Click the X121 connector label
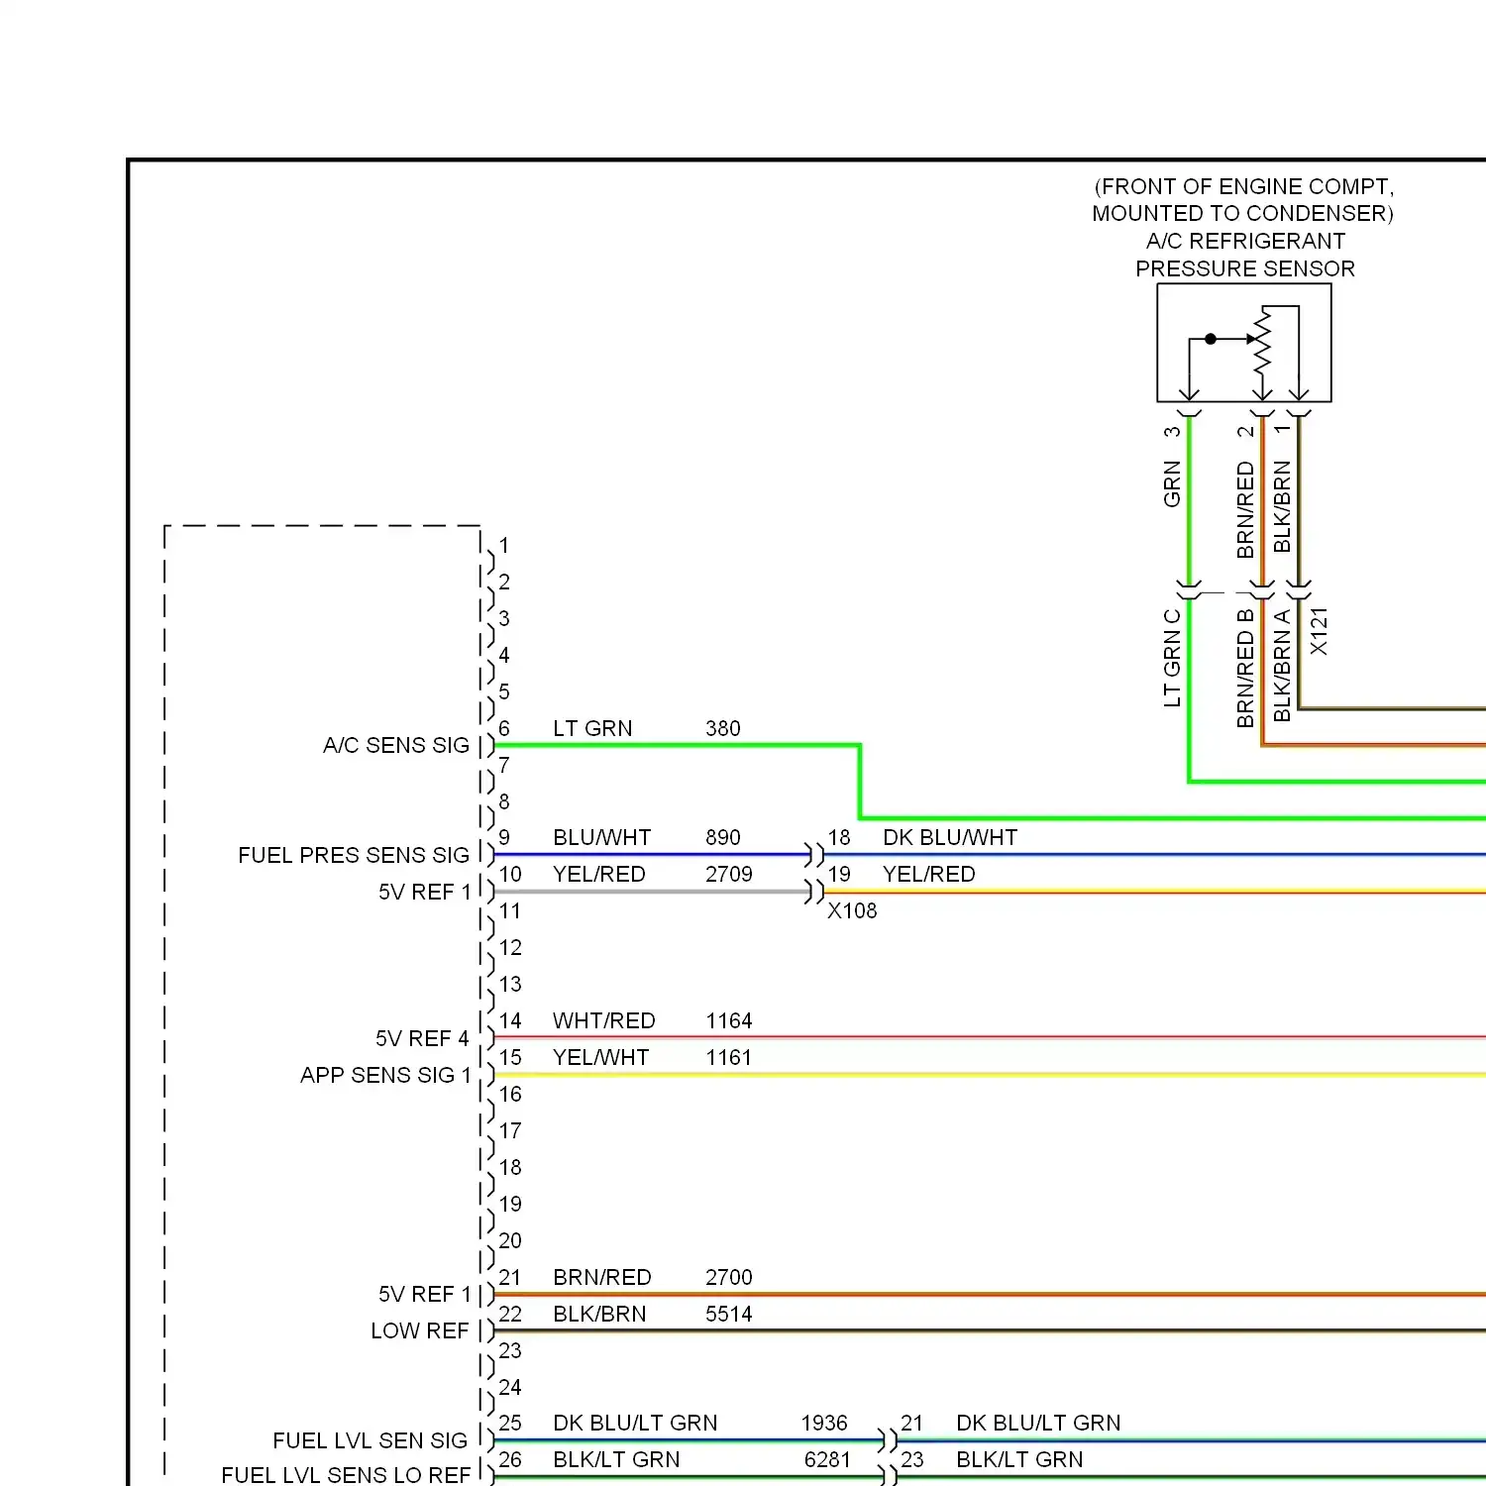The height and width of the screenshot is (1486, 1486). point(1319,631)
